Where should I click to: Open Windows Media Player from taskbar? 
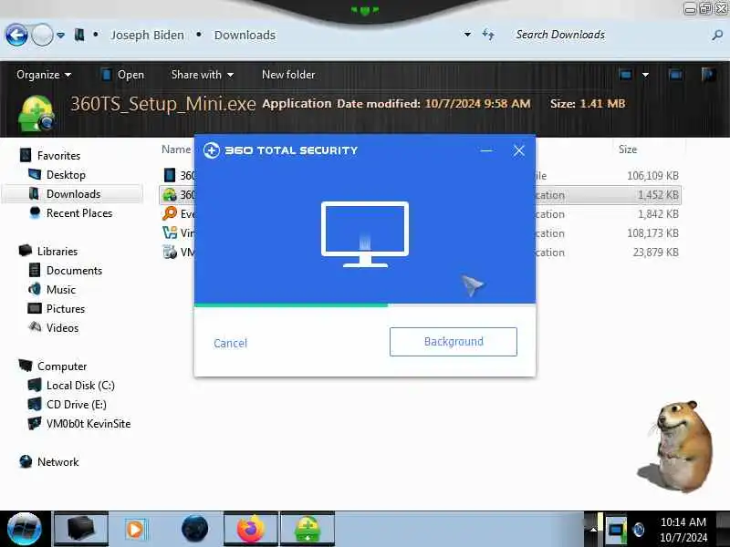[135, 529]
